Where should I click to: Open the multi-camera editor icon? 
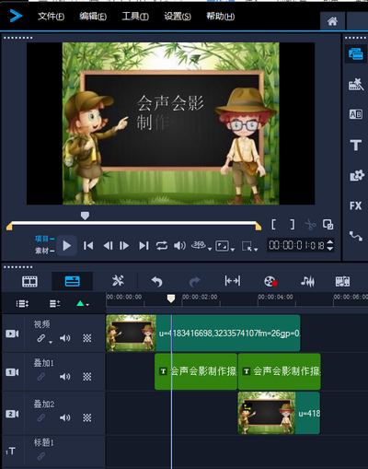click(342, 281)
